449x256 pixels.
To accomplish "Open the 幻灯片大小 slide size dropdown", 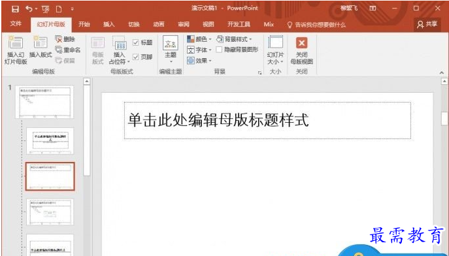I will tap(275, 50).
